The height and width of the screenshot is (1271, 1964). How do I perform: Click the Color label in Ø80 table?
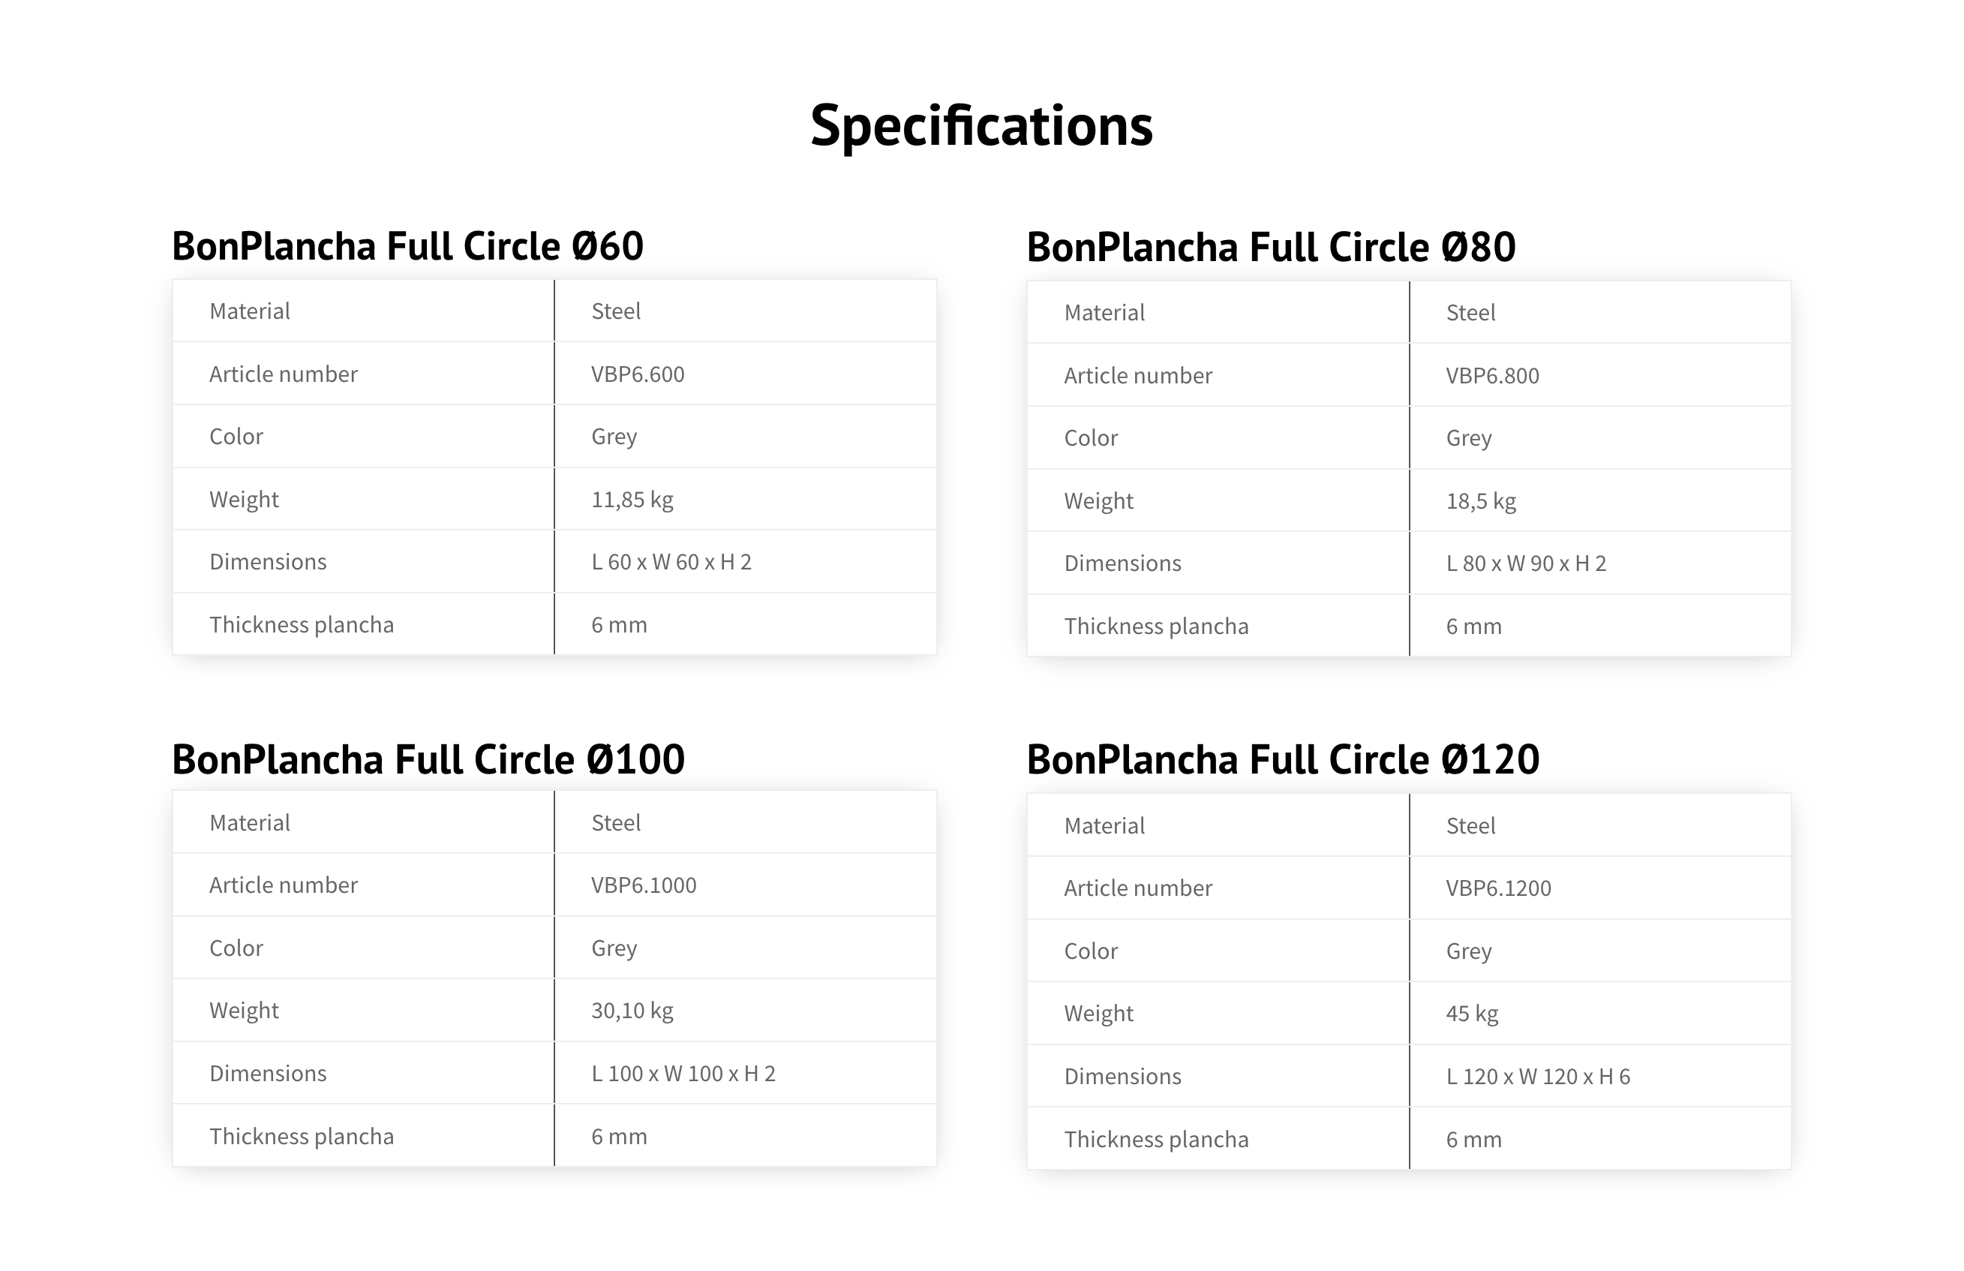tap(1091, 438)
